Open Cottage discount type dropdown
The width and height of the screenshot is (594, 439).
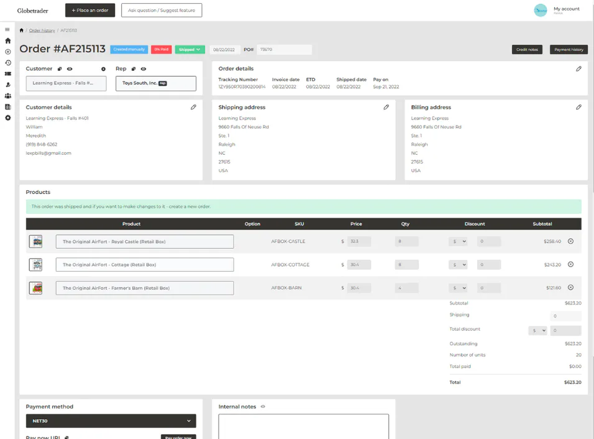[458, 265]
